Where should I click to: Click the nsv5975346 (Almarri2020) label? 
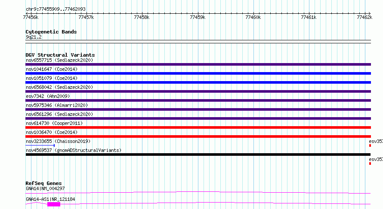(x=57, y=105)
